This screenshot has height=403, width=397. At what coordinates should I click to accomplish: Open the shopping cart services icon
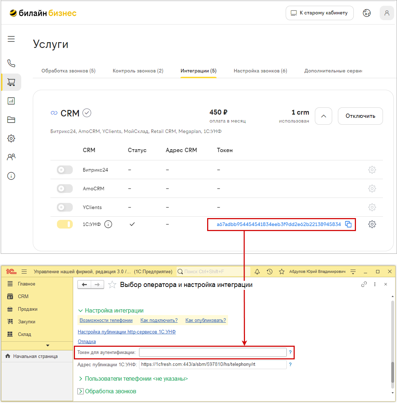(11, 82)
